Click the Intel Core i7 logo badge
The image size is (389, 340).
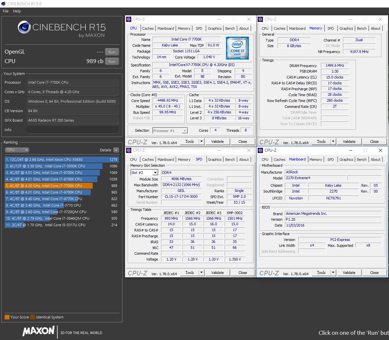237,48
